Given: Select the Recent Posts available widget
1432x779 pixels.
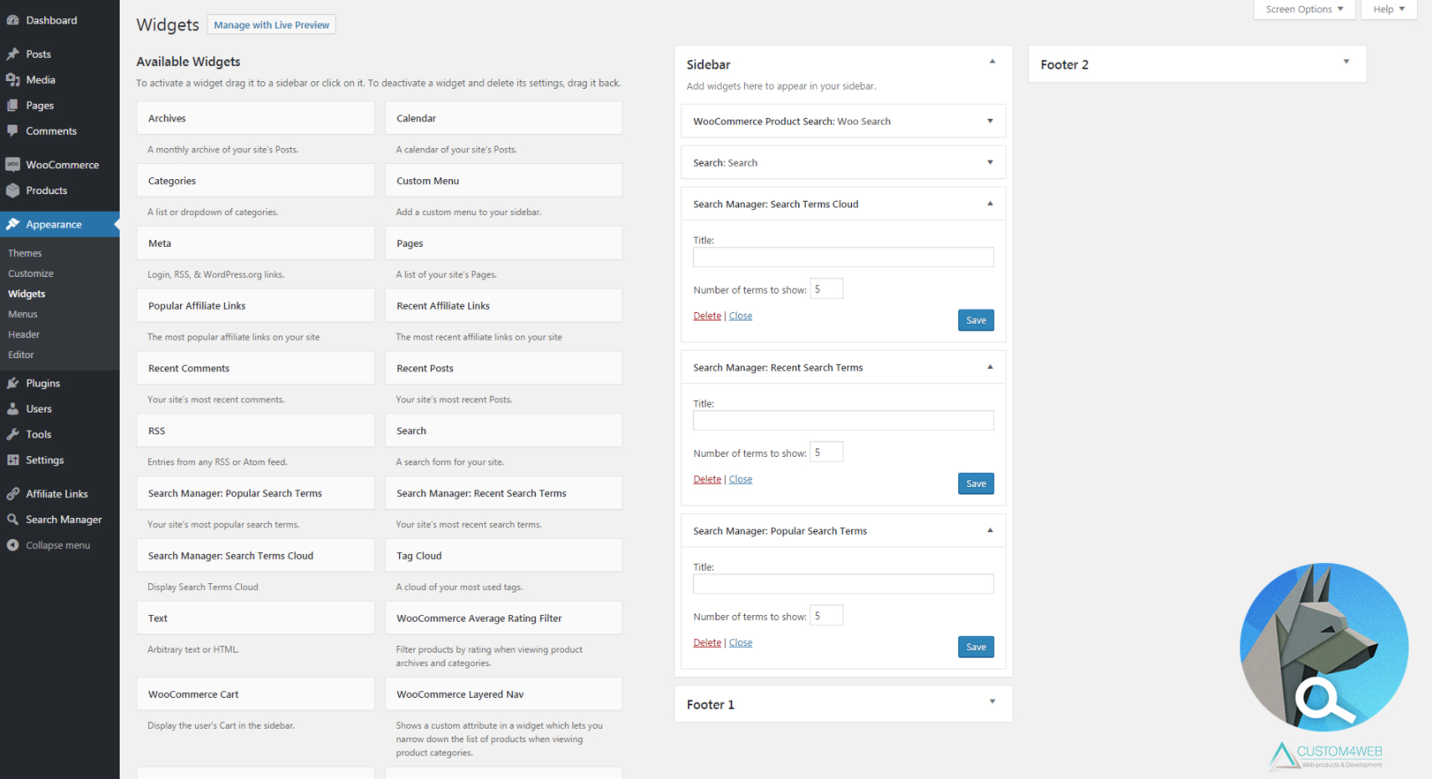Looking at the screenshot, I should [x=503, y=368].
